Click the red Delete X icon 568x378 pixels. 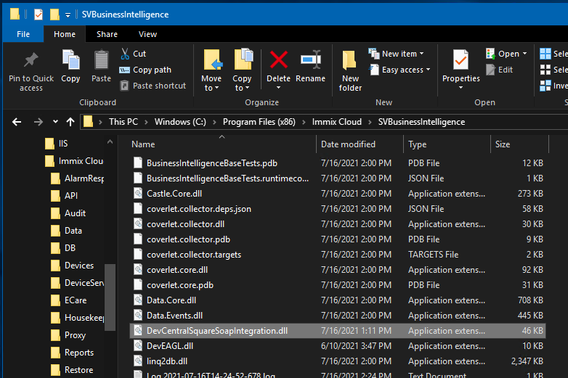[279, 59]
